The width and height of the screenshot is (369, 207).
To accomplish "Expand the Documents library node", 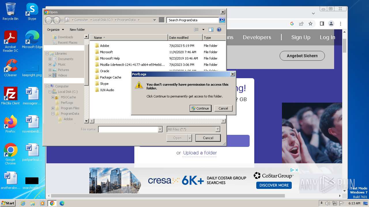I will point(50,59).
